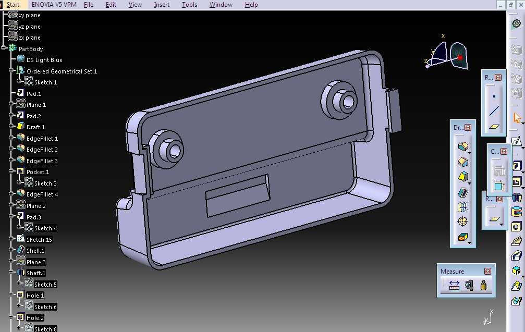The width and height of the screenshot is (525, 332).
Task: Select the Hole tool in right toolbar
Action: click(517, 227)
